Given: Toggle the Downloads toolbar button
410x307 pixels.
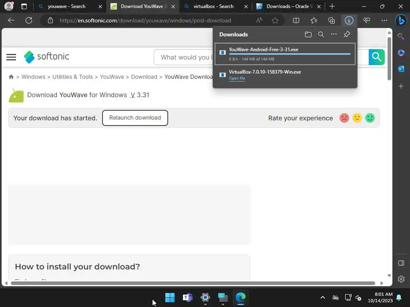Looking at the screenshot, I should (x=349, y=20).
